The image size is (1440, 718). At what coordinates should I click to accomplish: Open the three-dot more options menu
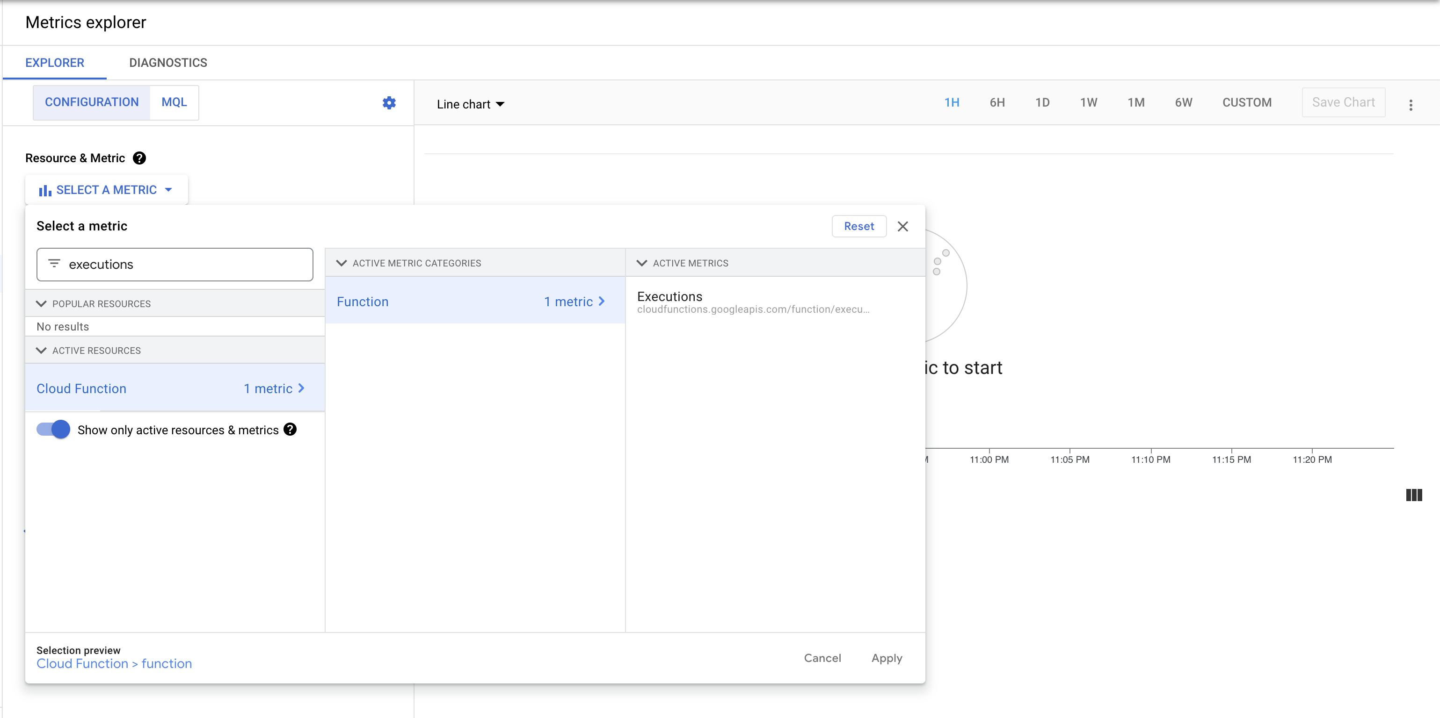point(1411,105)
